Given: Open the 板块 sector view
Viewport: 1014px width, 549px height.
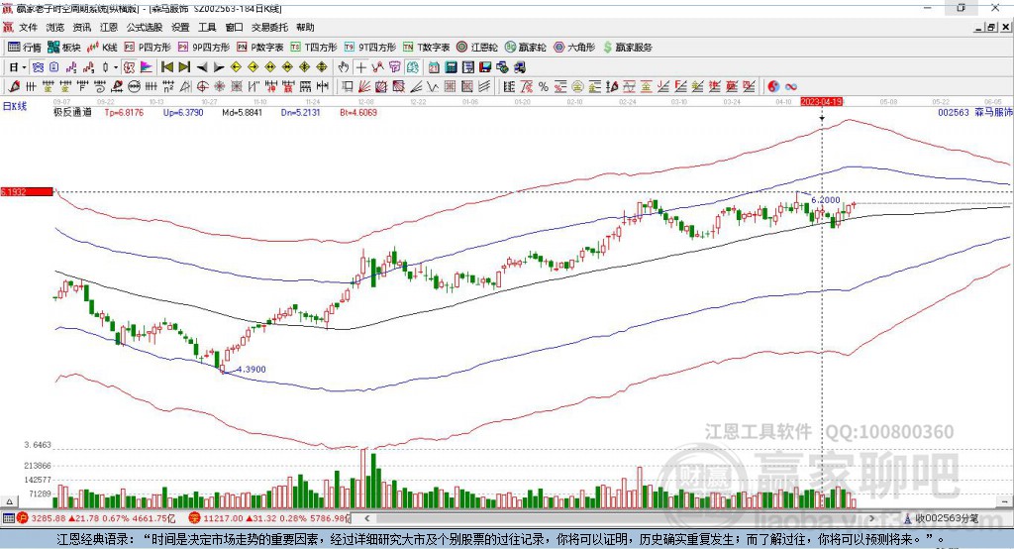Looking at the screenshot, I should coord(64,48).
